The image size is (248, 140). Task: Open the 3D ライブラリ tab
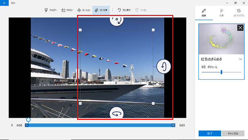(x=239, y=13)
